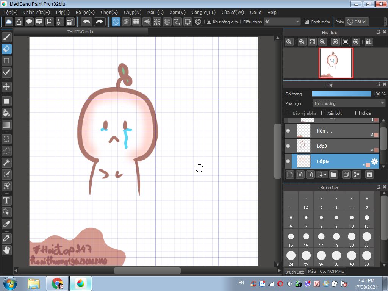The width and height of the screenshot is (388, 291).
Task: Click the Nền layer color swatch
Action: [x=376, y=135]
